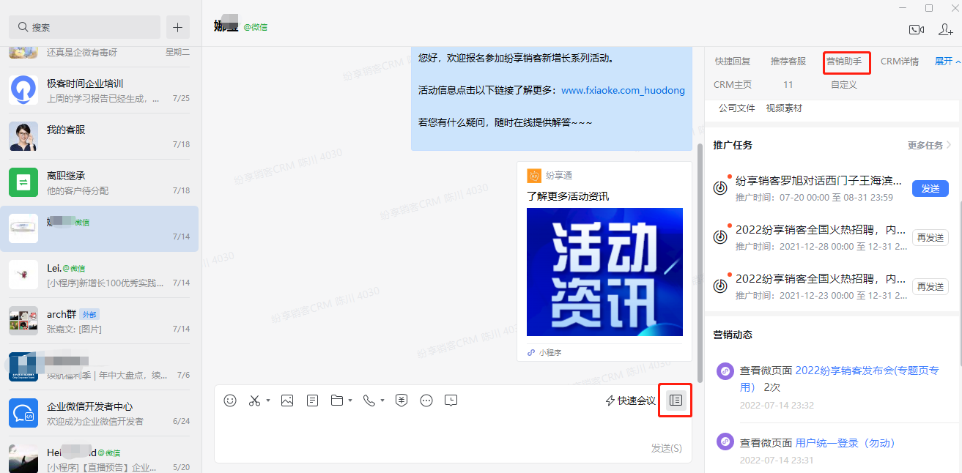
Task: Click the 发送(S) send message button
Action: (x=667, y=448)
